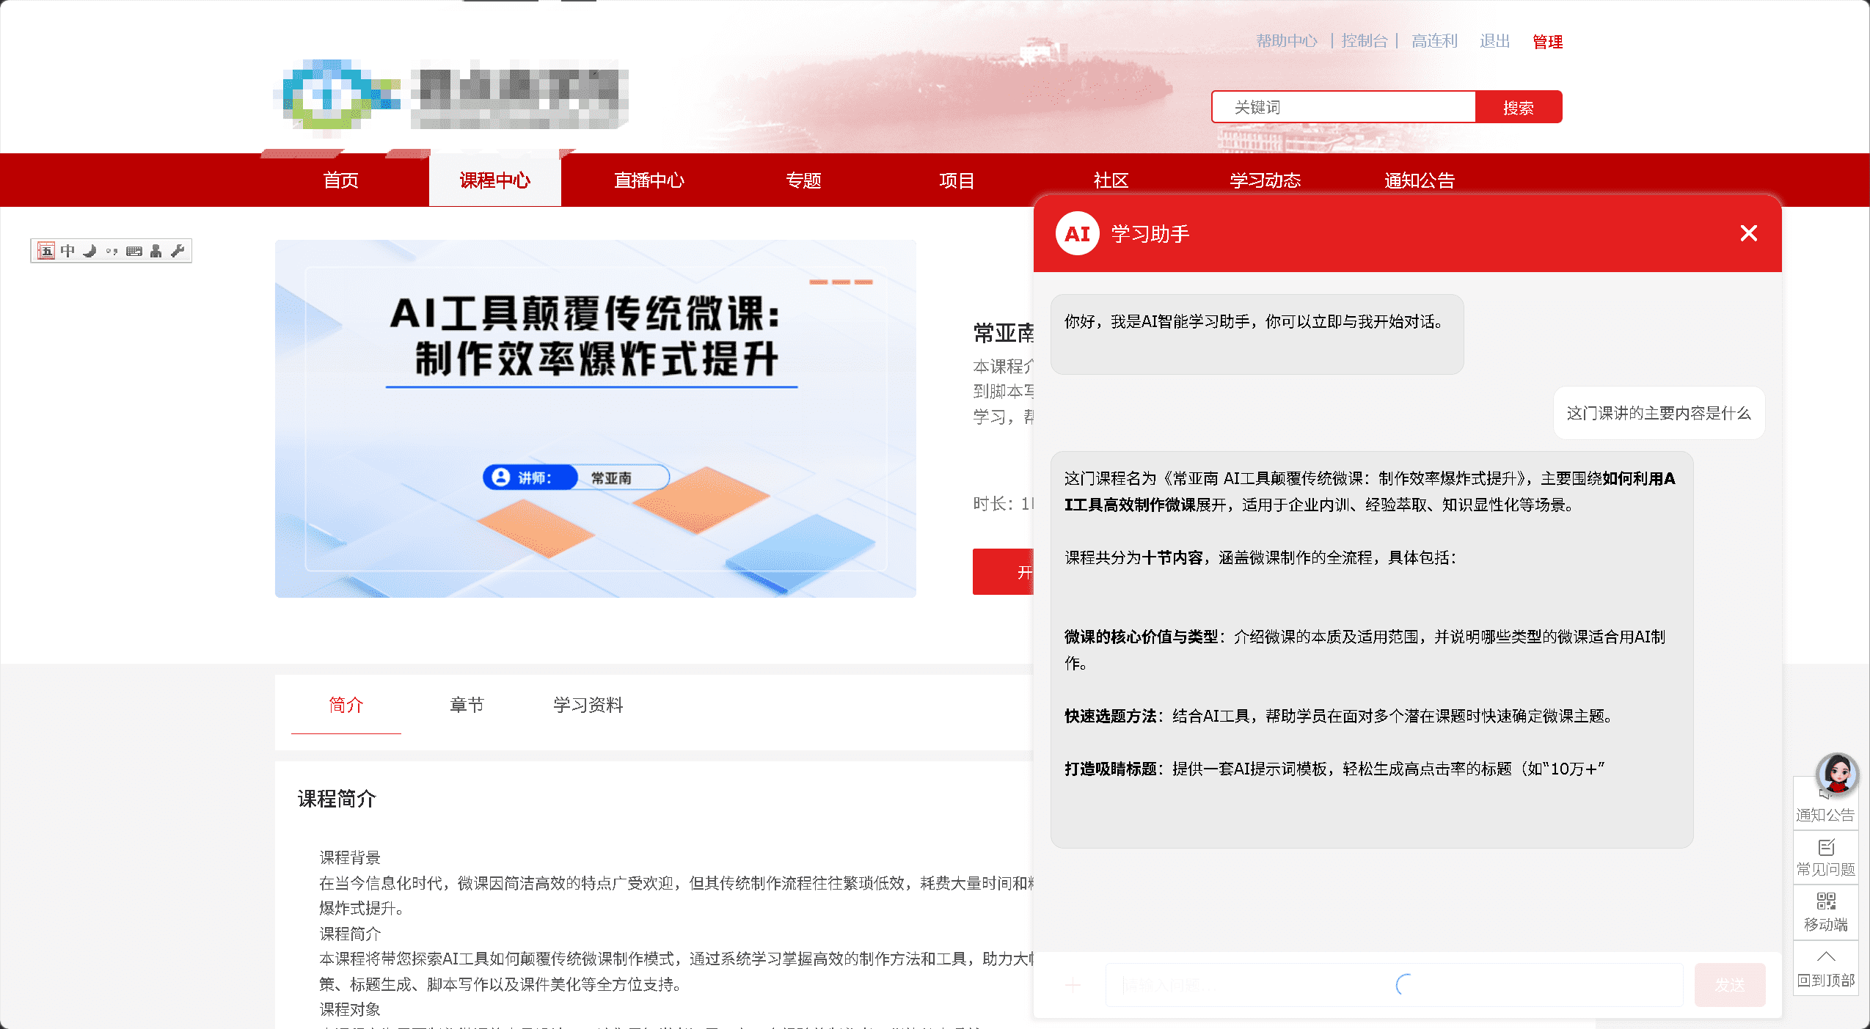
Task: Toggle the moon half-width/full-width switch
Action: (x=90, y=251)
